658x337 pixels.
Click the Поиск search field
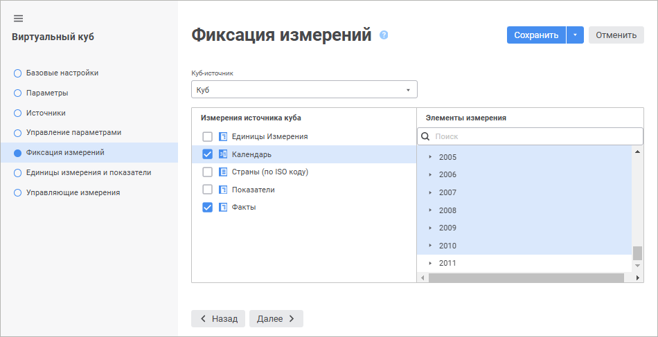pos(533,136)
